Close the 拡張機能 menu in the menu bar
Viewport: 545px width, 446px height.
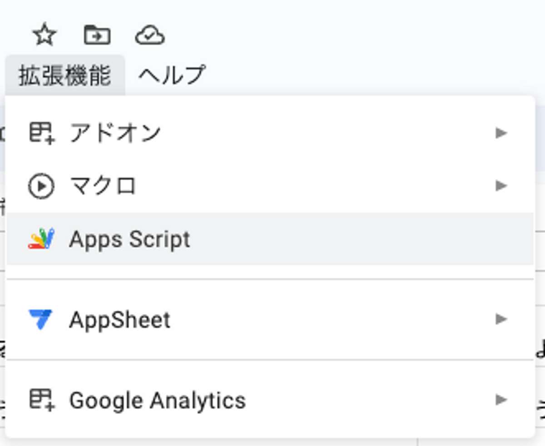coord(65,75)
